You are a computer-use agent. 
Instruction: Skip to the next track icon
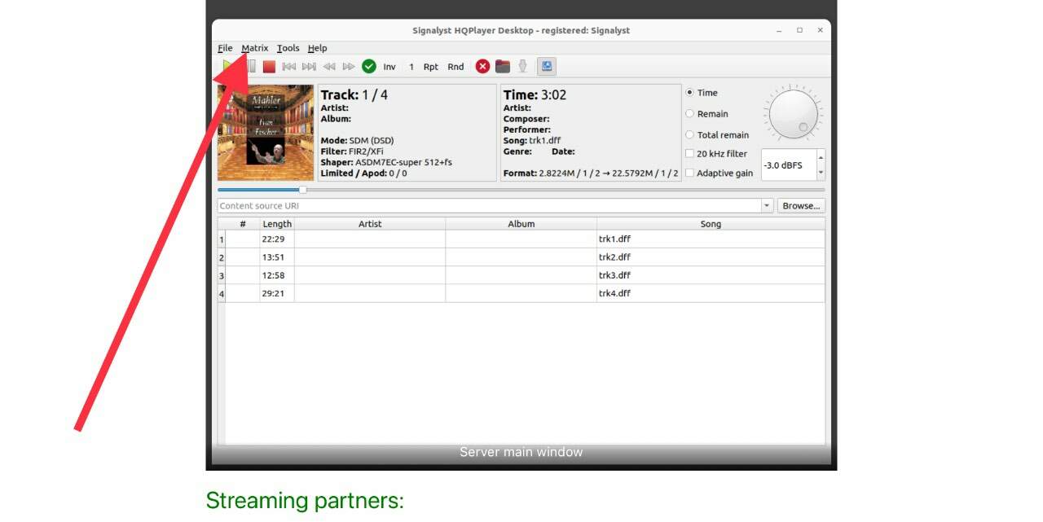(309, 67)
